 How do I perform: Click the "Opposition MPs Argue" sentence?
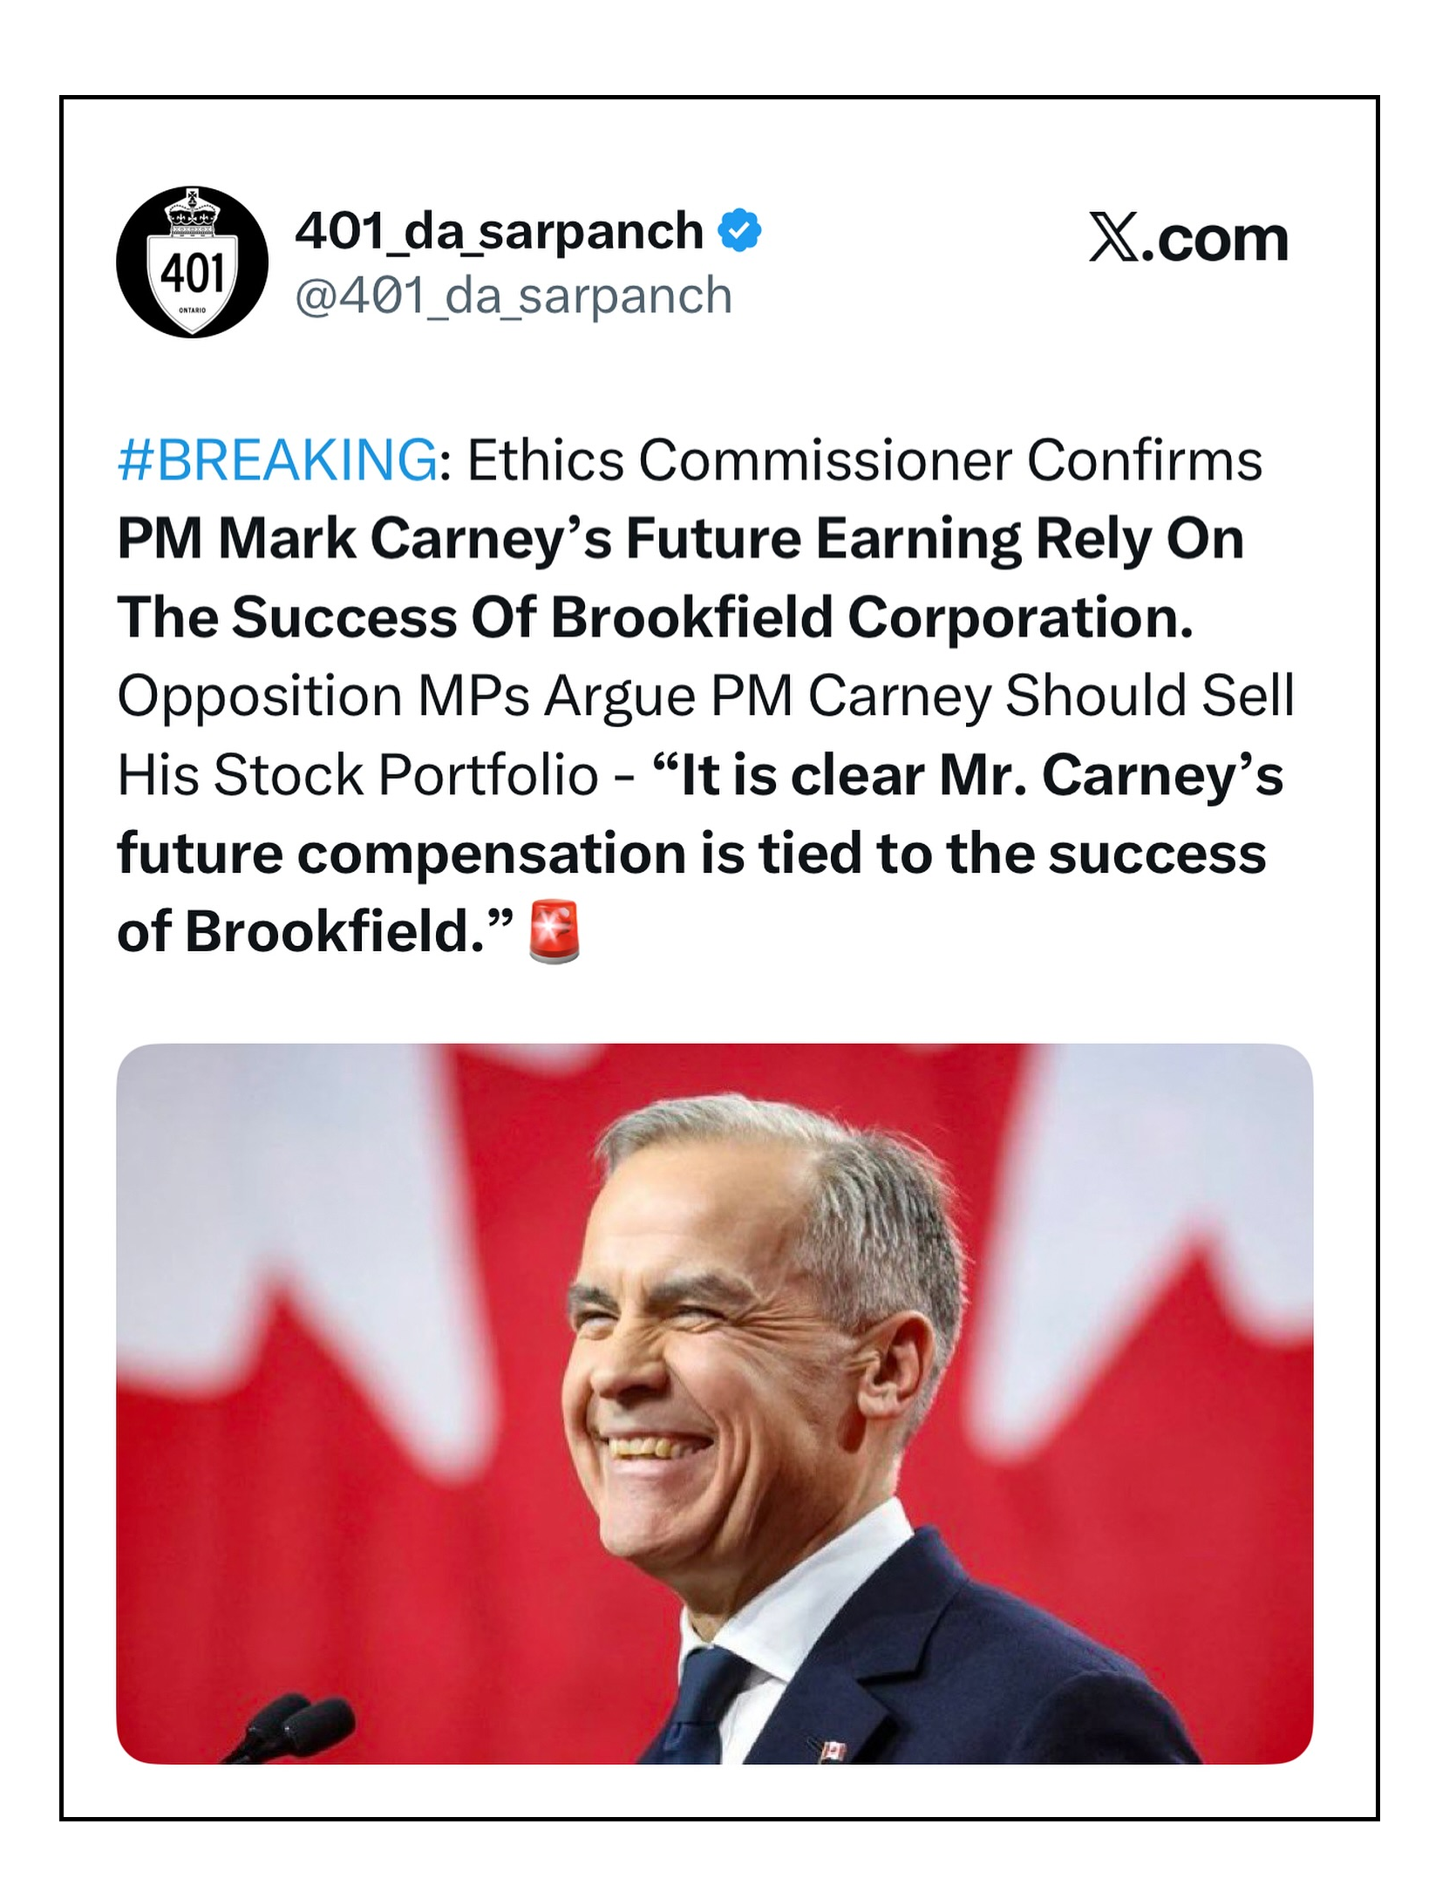[406, 696]
